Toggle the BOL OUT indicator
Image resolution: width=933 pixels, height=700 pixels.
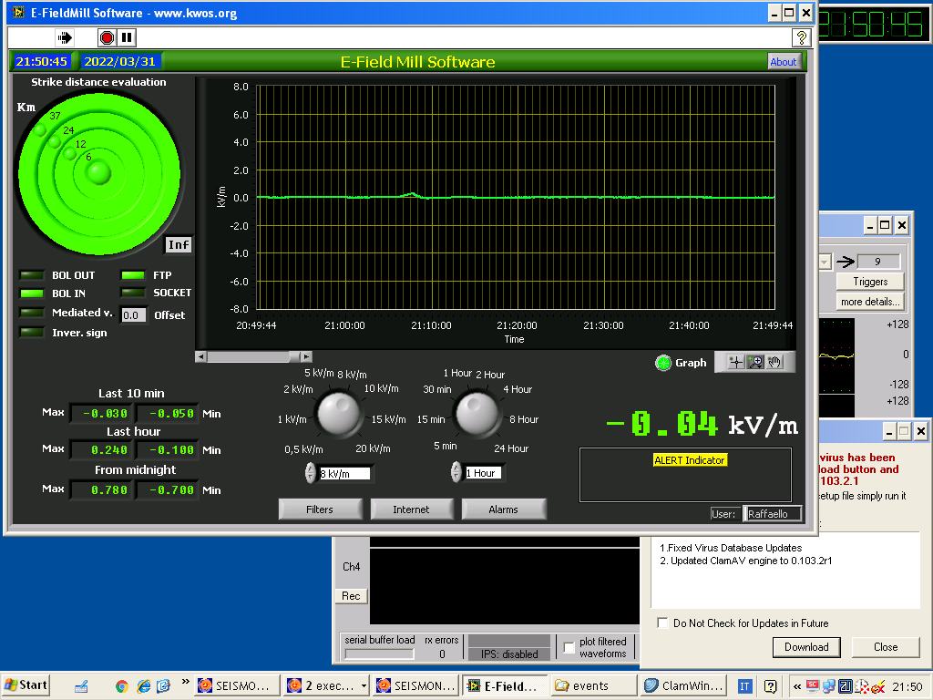(x=32, y=275)
